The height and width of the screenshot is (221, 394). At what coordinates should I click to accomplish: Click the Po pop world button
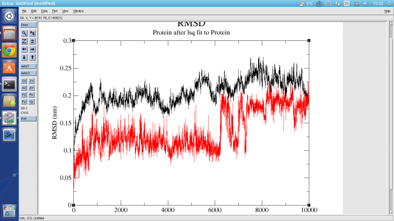coord(24,102)
